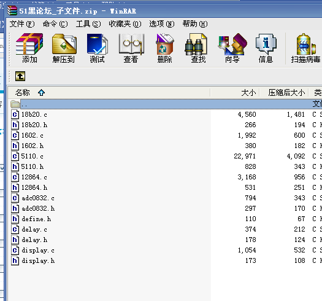Image resolution: width=322 pixels, height=301 pixels.
Task: Click the Add (添加) archive icon
Action: pos(29,44)
